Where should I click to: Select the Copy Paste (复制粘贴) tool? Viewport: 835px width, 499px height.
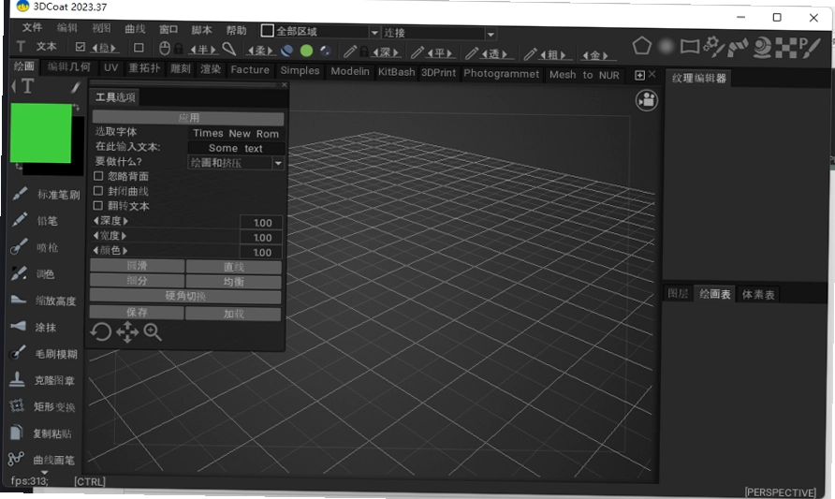[x=41, y=433]
